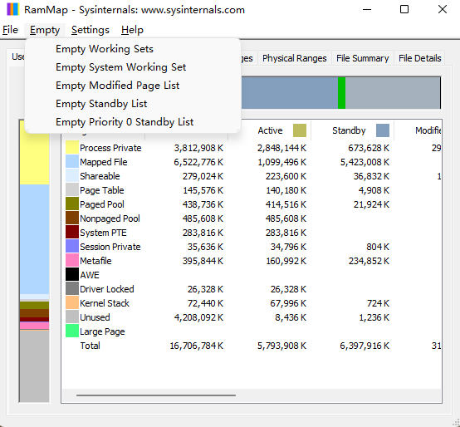Choose Empty Working Sets
The image size is (460, 427).
point(133,49)
